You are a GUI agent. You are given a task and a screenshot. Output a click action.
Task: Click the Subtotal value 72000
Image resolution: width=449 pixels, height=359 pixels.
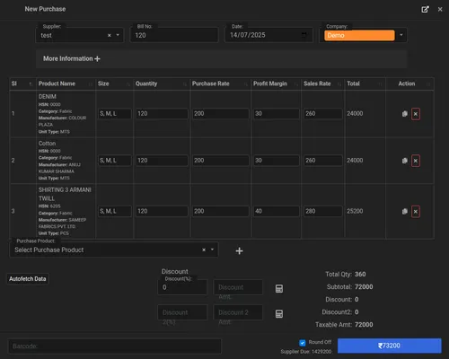(x=364, y=287)
